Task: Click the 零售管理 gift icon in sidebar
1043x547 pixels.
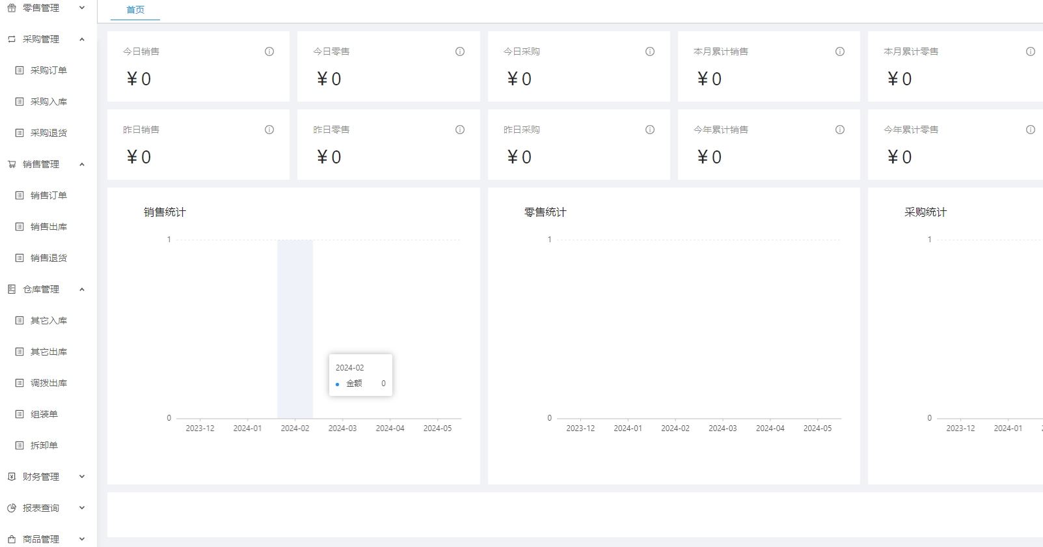Action: pyautogui.click(x=12, y=8)
